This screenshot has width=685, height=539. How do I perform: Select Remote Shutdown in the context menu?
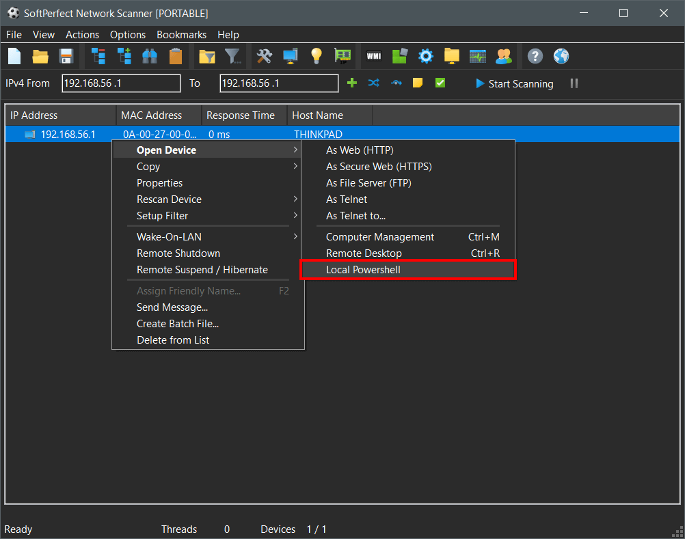(x=208, y=253)
